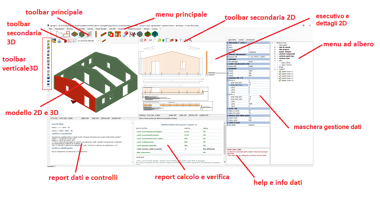Screen dimensions: 380x200
Task: Click the help question mark icon
Action: point(180,40)
